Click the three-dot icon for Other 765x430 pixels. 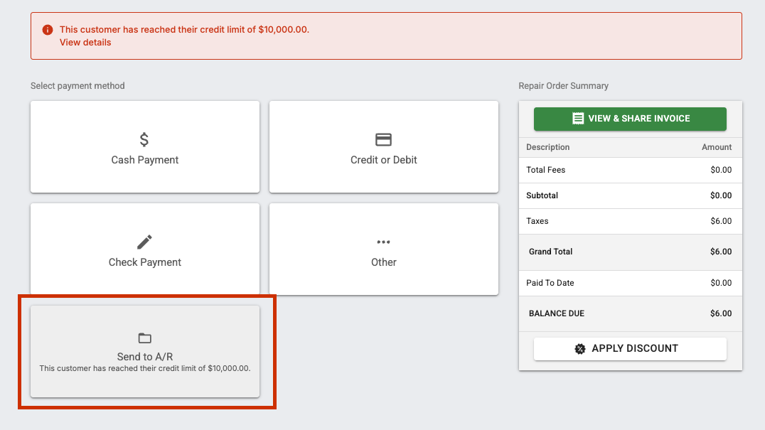[383, 242]
